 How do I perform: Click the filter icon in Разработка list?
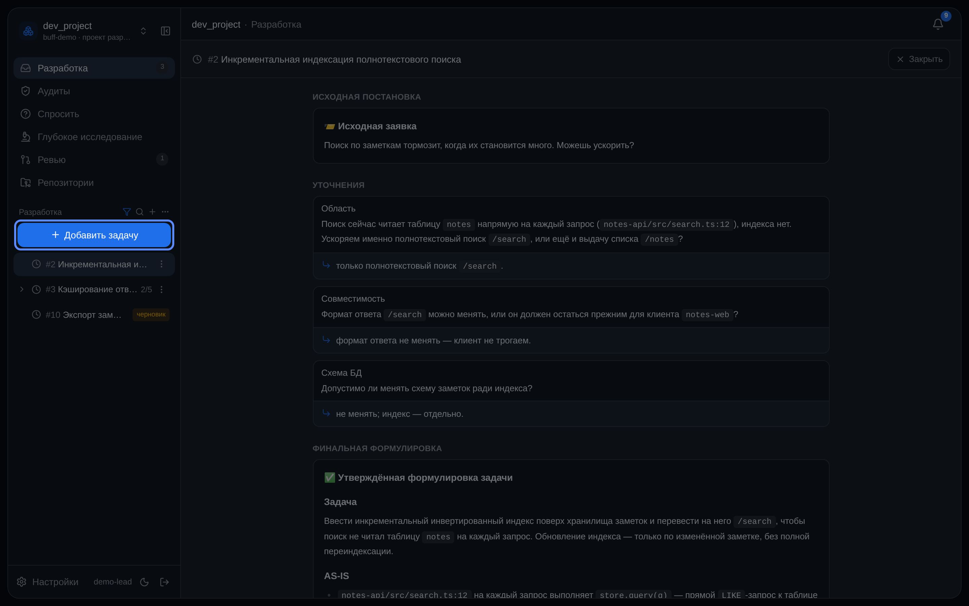point(127,212)
